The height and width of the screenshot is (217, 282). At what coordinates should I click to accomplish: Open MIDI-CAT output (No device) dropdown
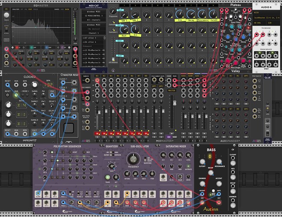tap(94, 29)
